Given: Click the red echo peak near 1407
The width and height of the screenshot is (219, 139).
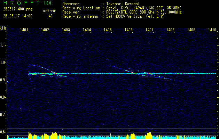Looking at the screenshot, I should (x=149, y=73).
